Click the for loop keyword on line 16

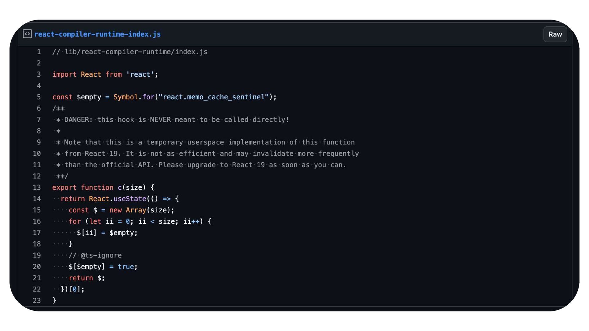coord(75,222)
